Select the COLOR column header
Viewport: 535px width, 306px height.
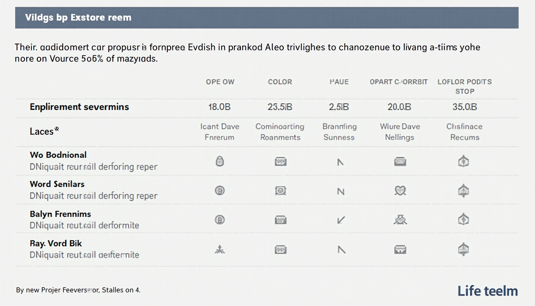[x=280, y=82]
